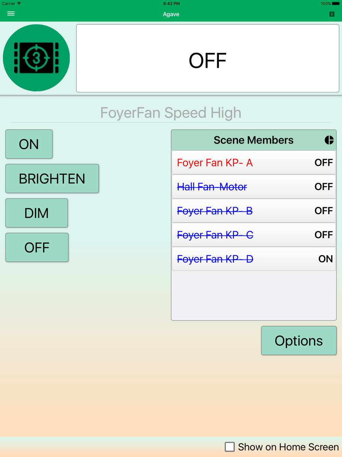
Task: Turn the scene off with OFF button
Action: coord(37,247)
